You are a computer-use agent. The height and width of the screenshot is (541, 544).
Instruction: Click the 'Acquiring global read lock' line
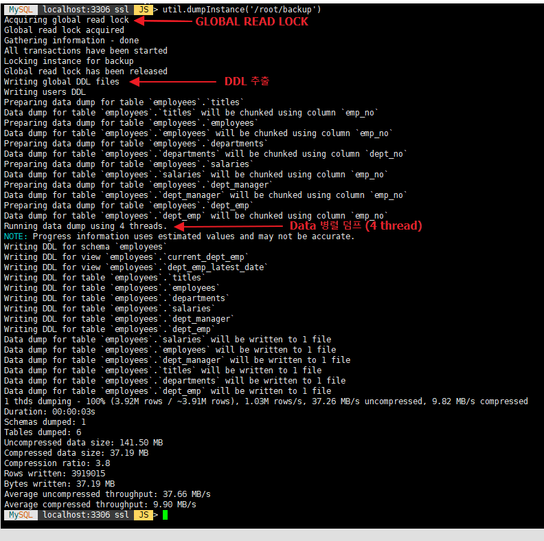[66, 20]
